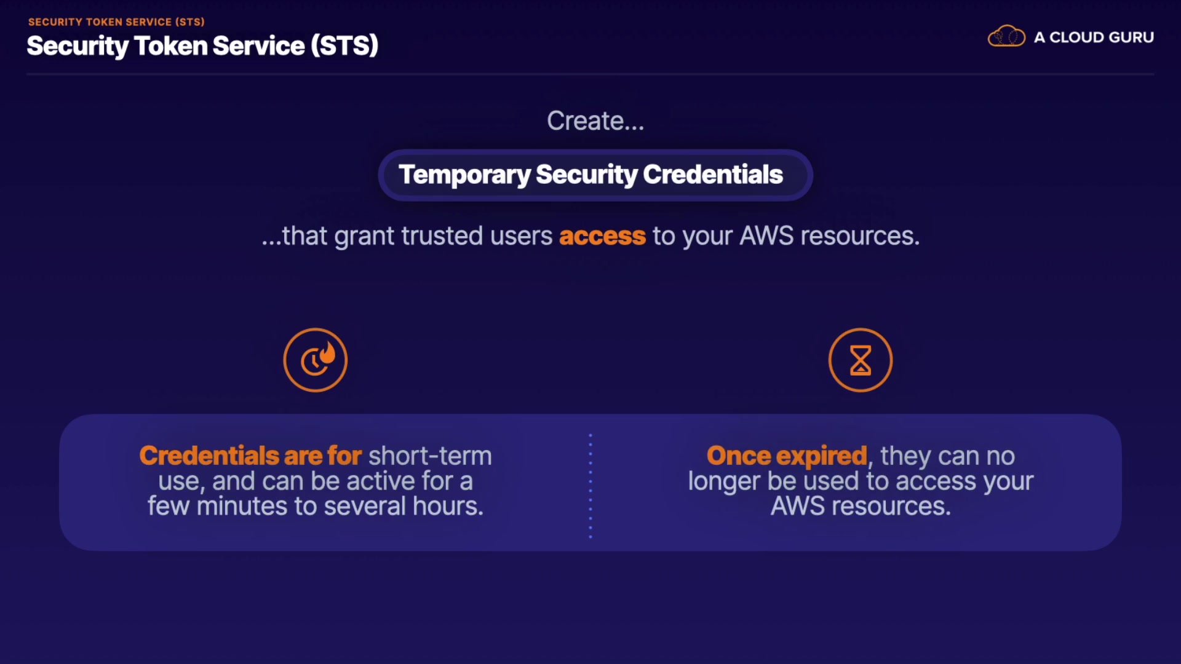
Task: Click the dotted vertical divider between panels
Action: tap(590, 486)
